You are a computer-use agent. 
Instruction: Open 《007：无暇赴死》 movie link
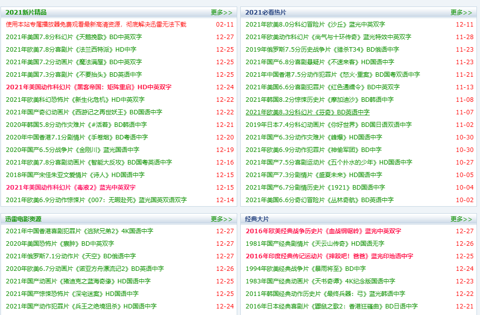point(96,200)
